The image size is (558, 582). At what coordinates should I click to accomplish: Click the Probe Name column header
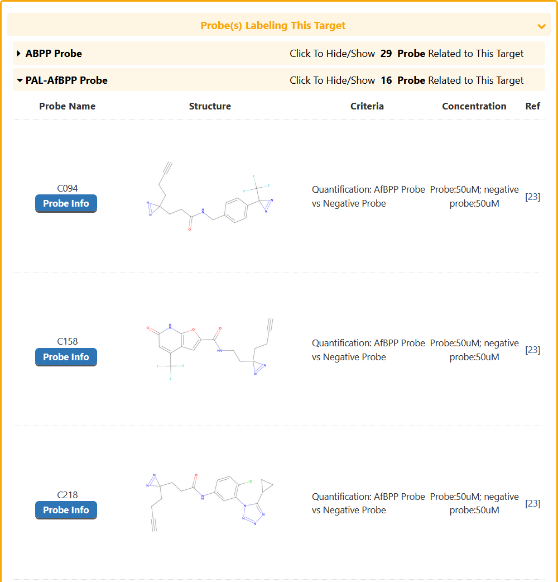click(x=67, y=106)
